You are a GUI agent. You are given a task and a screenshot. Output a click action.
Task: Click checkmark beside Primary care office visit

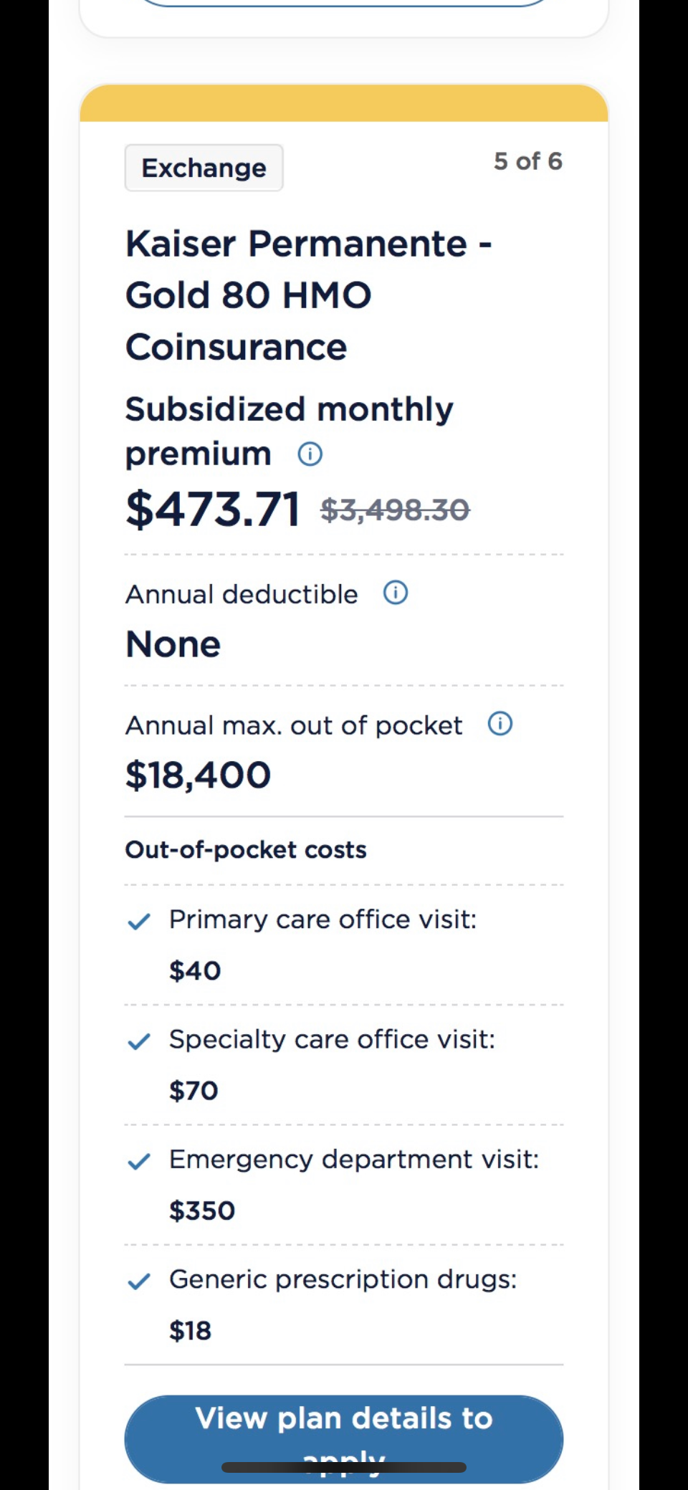138,921
